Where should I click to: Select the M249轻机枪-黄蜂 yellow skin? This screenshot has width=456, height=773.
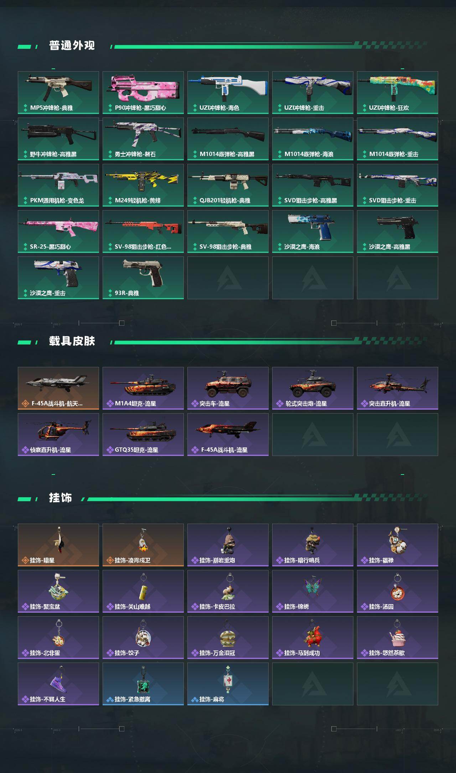[143, 185]
